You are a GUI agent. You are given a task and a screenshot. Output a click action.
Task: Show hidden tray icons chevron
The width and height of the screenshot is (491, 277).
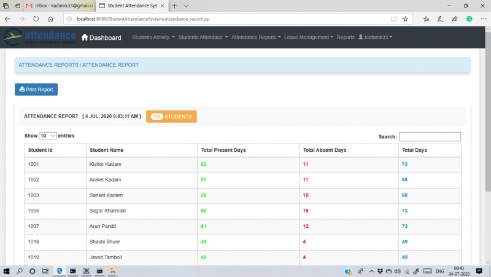pos(371,271)
